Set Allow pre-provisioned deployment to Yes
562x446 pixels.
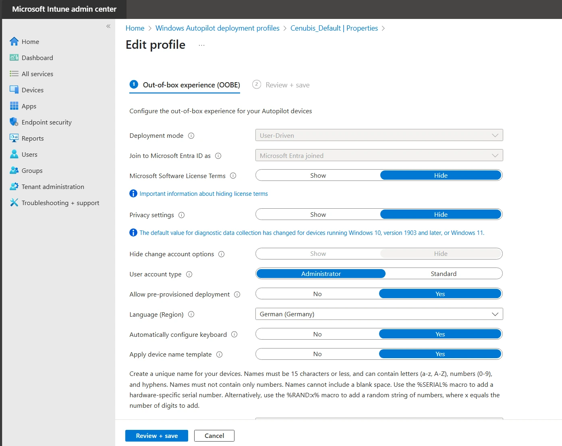coord(440,294)
